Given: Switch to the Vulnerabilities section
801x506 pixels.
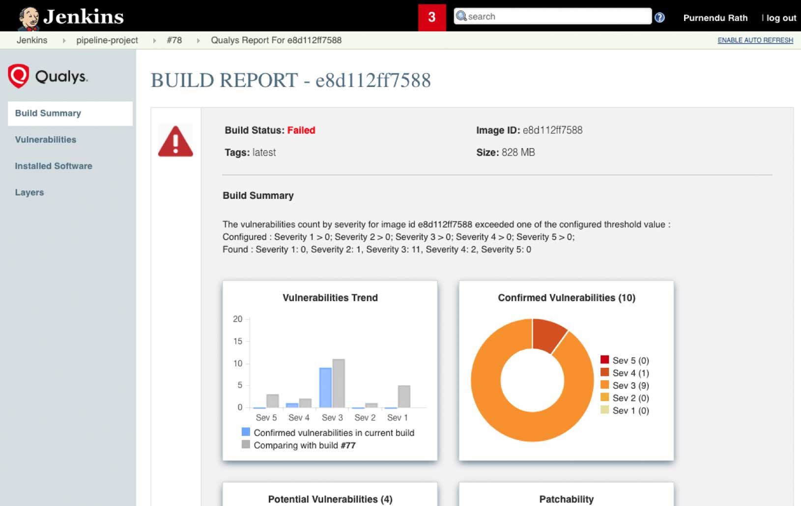Looking at the screenshot, I should [46, 140].
